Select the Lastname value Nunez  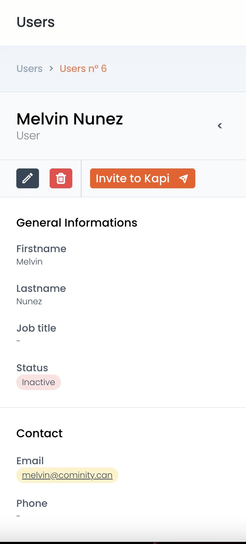(x=29, y=301)
